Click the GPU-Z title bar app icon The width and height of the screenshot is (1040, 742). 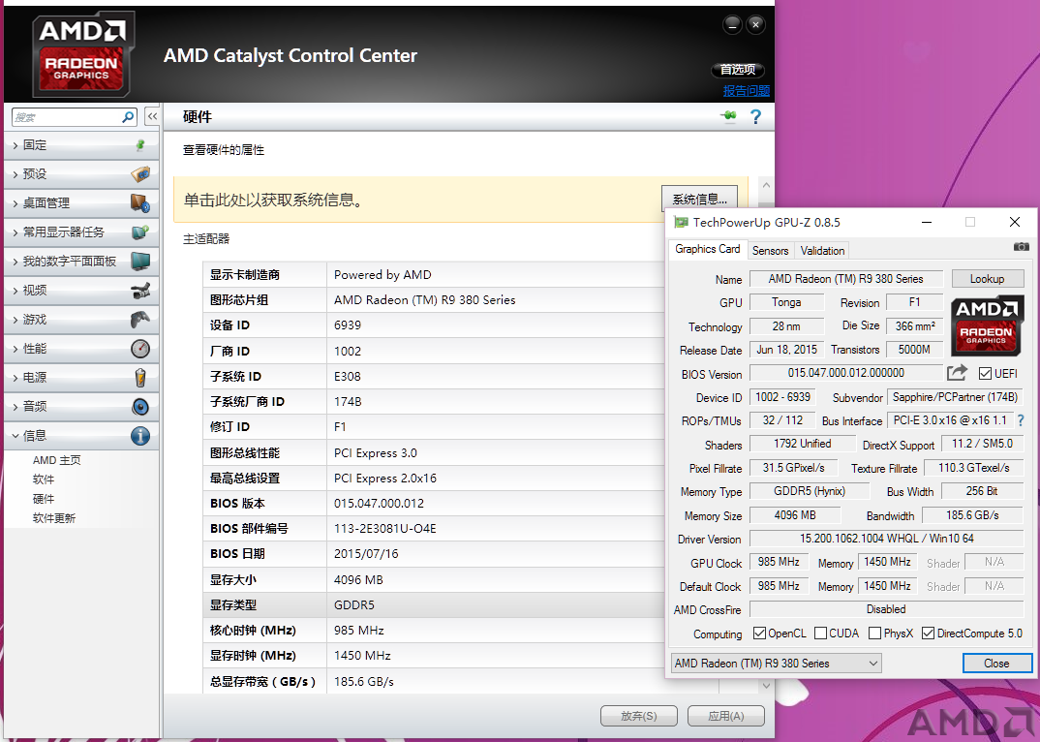click(x=681, y=223)
